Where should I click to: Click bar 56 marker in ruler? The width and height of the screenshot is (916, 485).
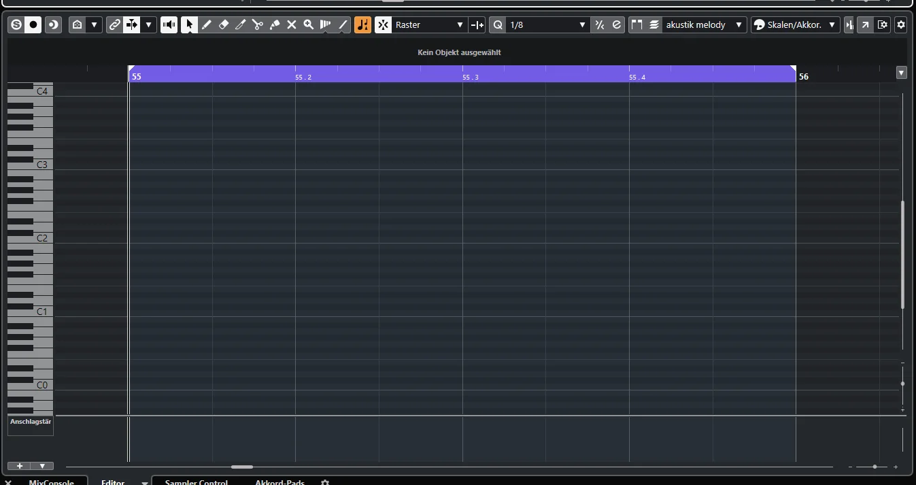(x=804, y=77)
